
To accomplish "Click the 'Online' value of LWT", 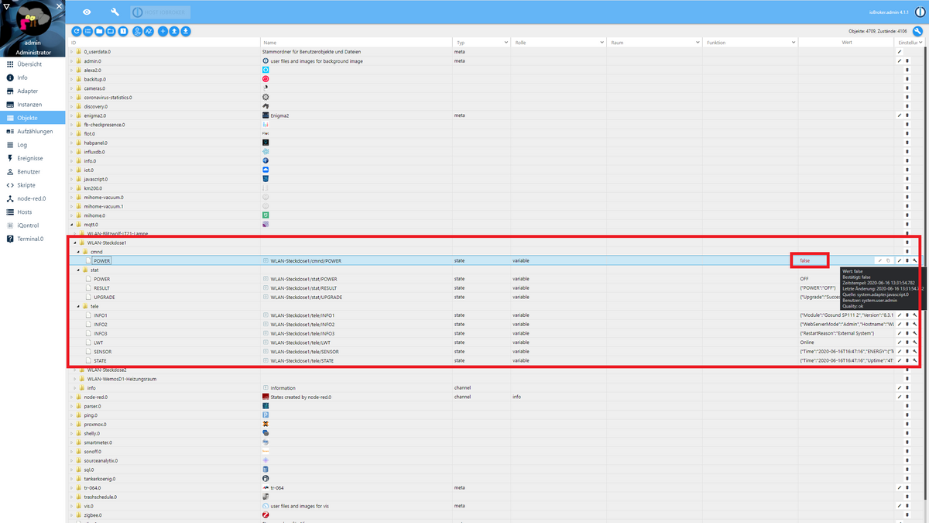I will 807,342.
